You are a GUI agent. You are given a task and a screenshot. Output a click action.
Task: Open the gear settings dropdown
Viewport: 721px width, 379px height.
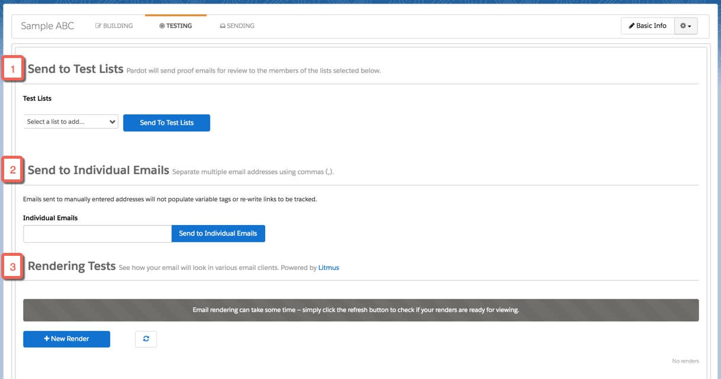tap(685, 26)
